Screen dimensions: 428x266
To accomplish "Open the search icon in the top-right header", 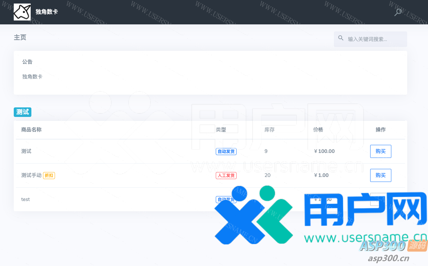I will coord(398,12).
